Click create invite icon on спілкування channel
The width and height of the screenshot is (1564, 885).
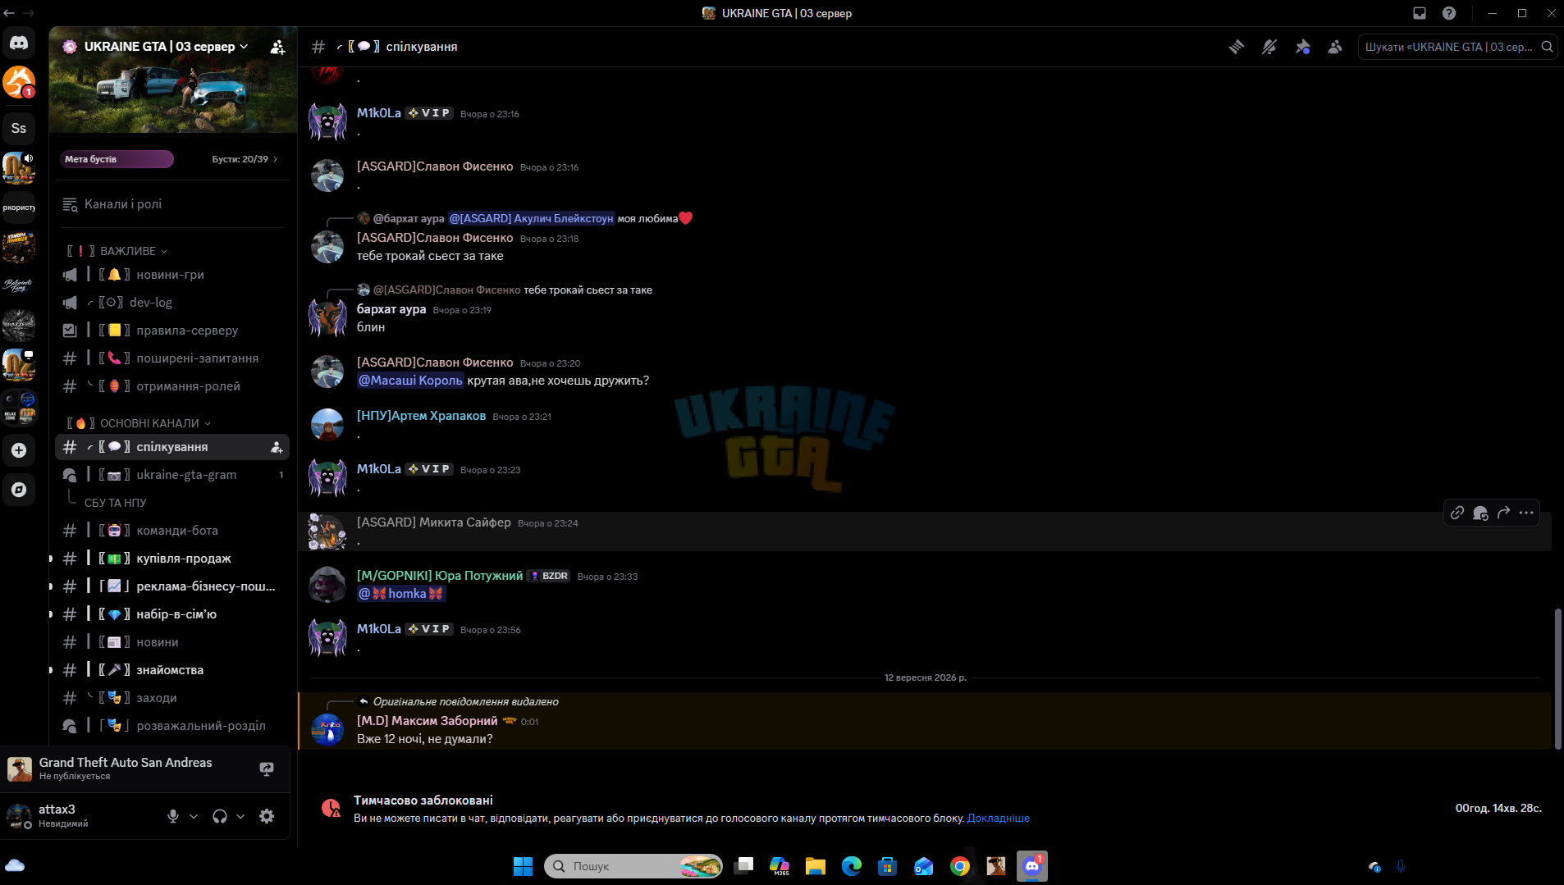pos(277,447)
